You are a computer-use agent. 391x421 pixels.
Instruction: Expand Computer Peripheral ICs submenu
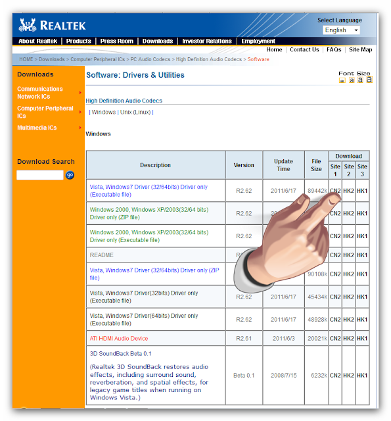point(80,112)
